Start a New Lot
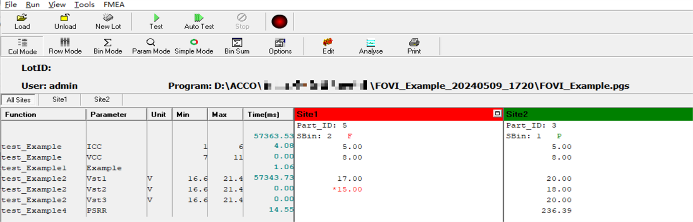This screenshot has width=693, height=222. click(108, 22)
